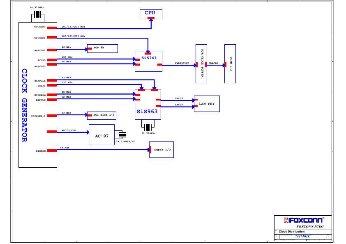The image size is (346, 244).
Task: Click the DDR CLOCK BUFFER block
Action: click(x=201, y=64)
